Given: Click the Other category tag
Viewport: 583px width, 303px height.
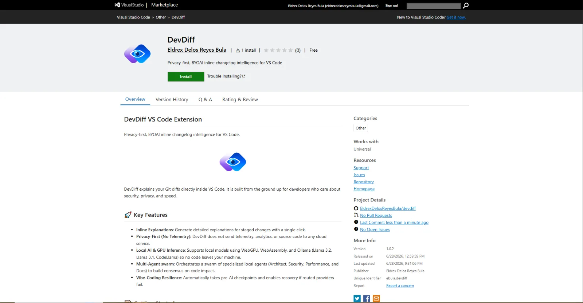Looking at the screenshot, I should (x=361, y=128).
